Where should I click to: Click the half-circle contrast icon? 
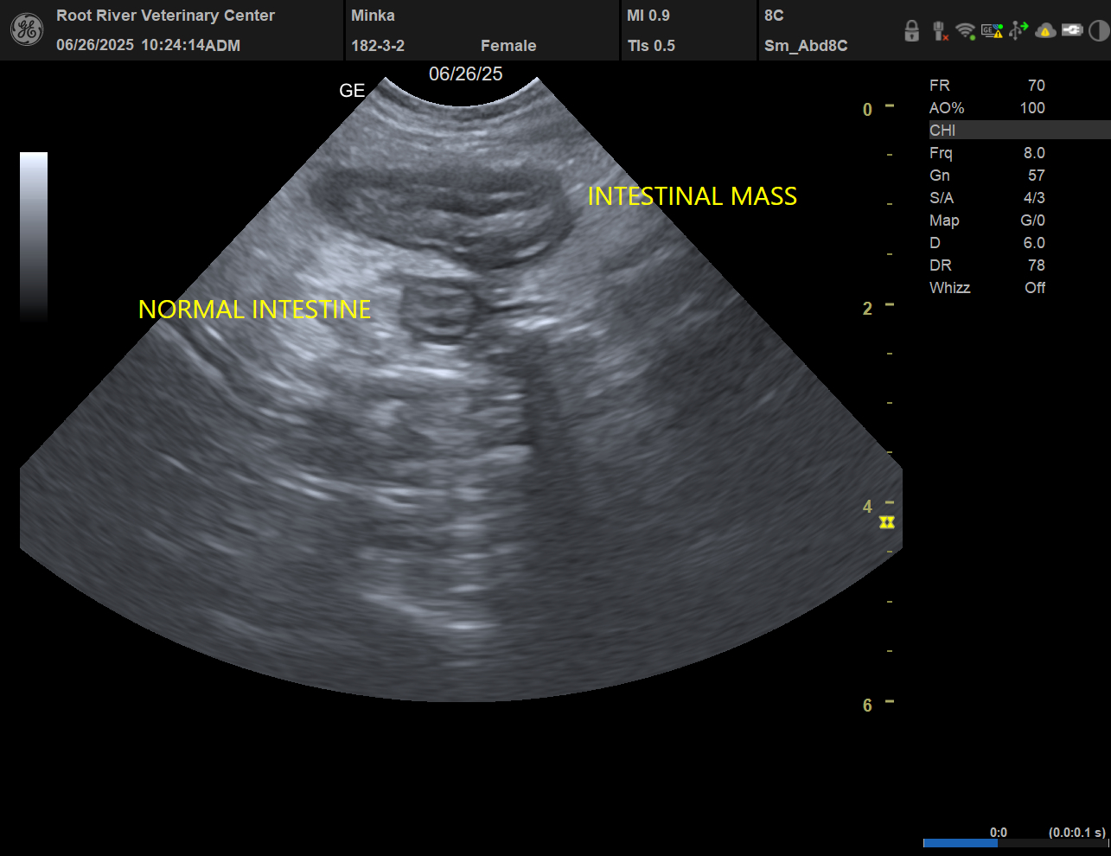point(1098,31)
